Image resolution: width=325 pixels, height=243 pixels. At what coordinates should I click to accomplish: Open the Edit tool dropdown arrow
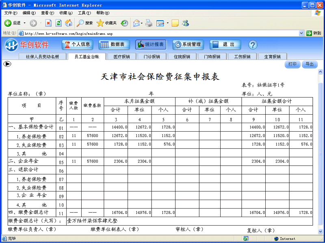[167, 23]
